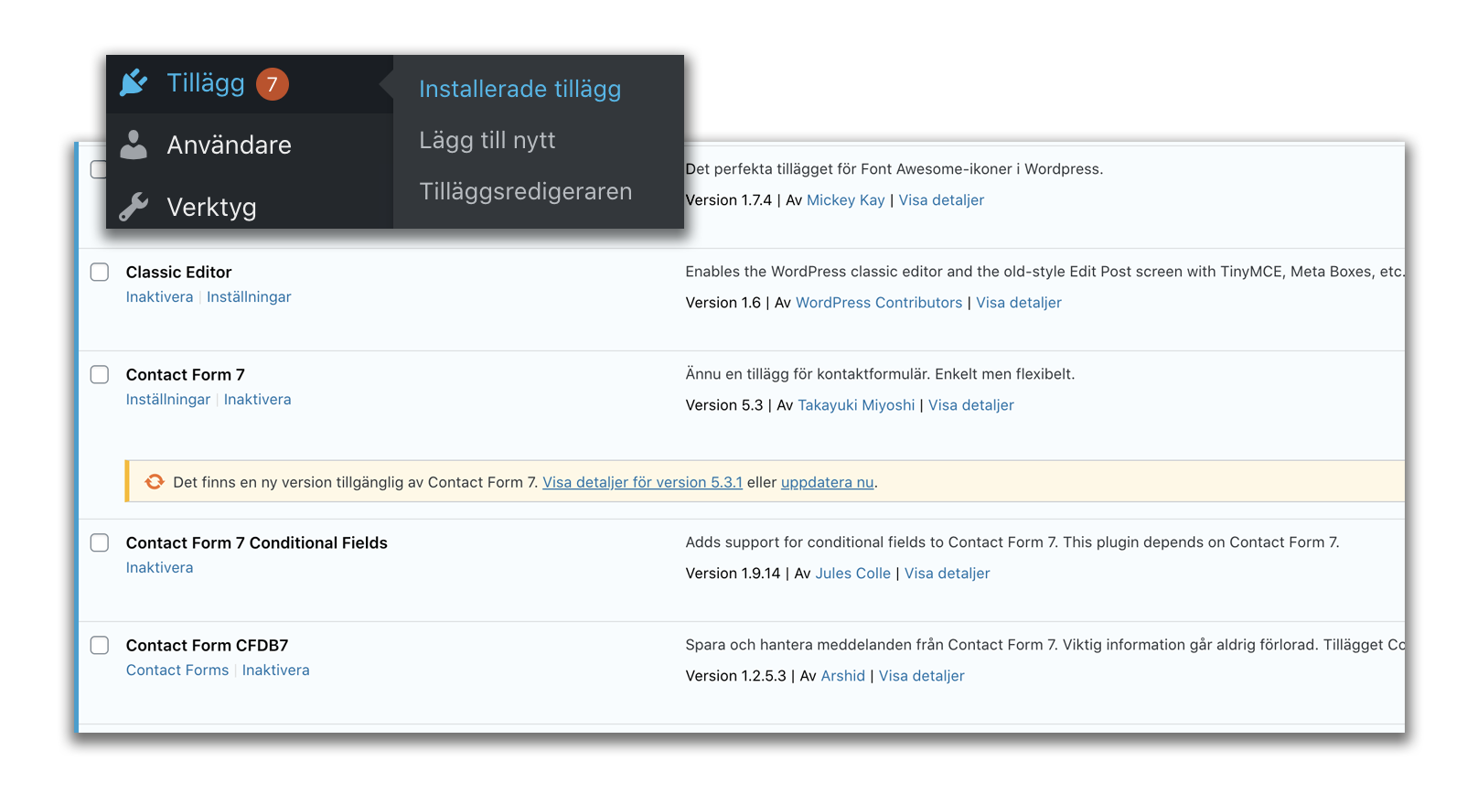1478x794 pixels.
Task: Visit author Takayuki Miyoshi link
Action: [x=856, y=405]
